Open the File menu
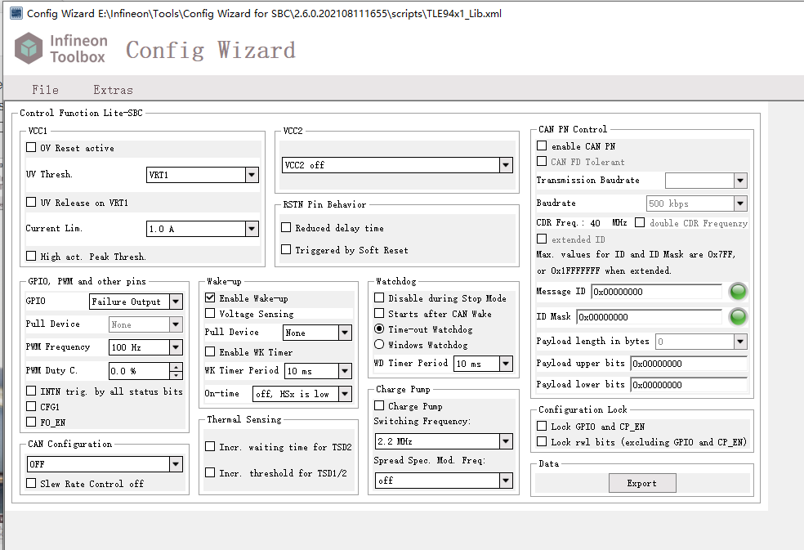 point(45,90)
